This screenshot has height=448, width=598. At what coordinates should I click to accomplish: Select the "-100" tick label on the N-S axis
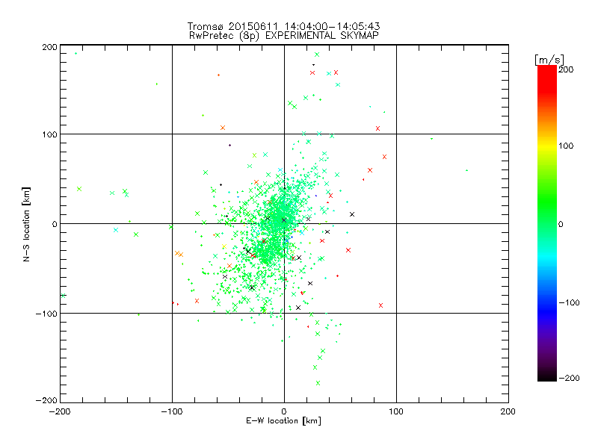(x=46, y=314)
